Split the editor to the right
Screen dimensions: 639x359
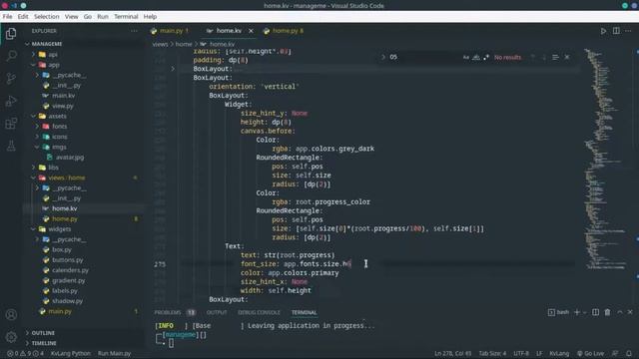[x=616, y=31]
